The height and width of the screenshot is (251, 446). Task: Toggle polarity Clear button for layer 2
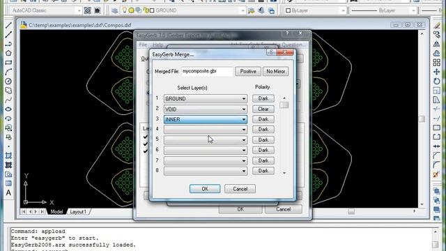pyautogui.click(x=263, y=109)
